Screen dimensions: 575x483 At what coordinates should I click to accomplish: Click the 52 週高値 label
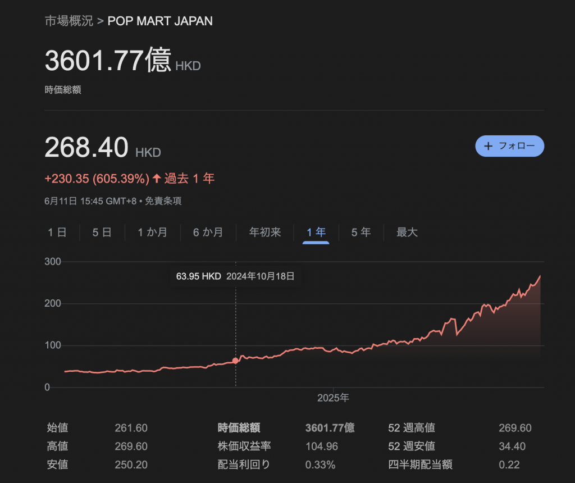point(412,428)
